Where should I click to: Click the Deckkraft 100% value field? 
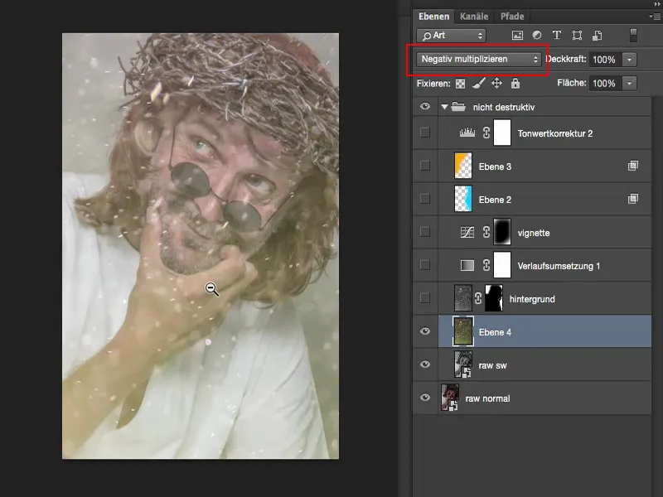[x=606, y=60]
